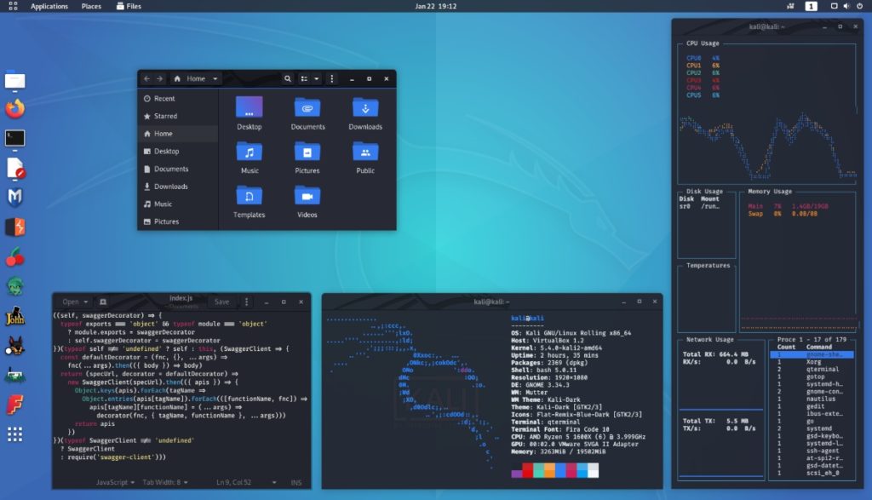Click the hamburger menu in the file manager

pyautogui.click(x=332, y=78)
